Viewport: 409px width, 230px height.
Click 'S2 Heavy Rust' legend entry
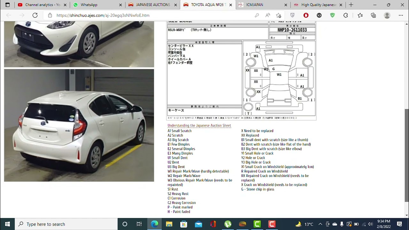click(x=178, y=194)
